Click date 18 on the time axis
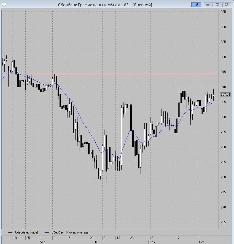This screenshot has height=244, width=234. click(15, 238)
